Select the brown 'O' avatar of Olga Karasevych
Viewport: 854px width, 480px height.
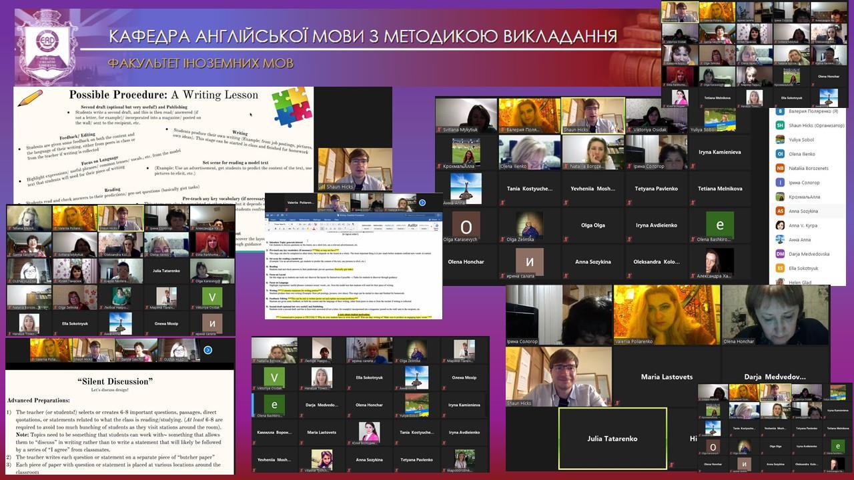click(466, 225)
